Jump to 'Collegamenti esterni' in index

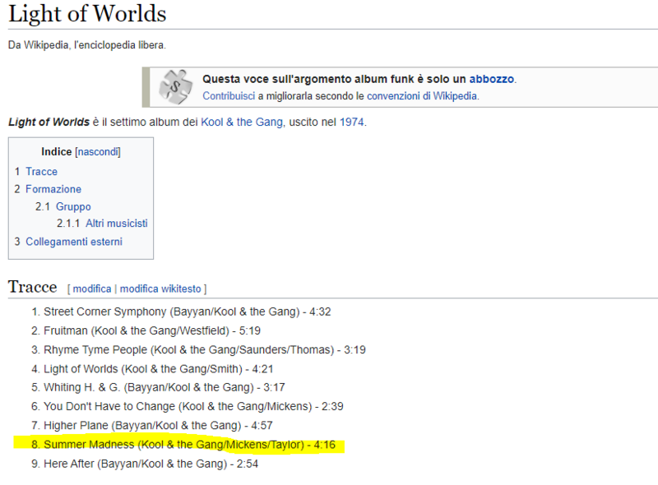pos(73,242)
